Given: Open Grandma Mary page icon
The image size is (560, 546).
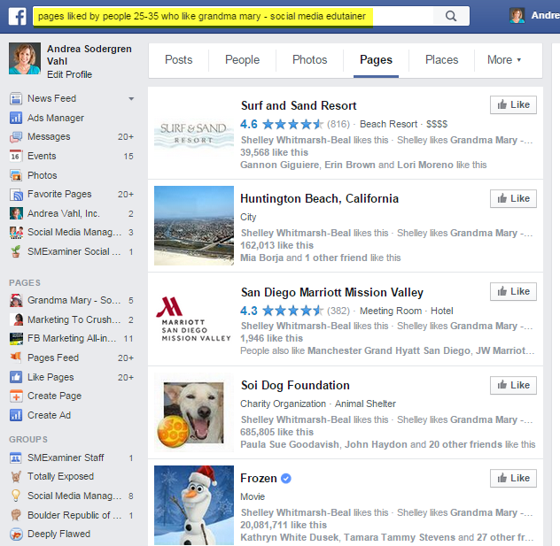Looking at the screenshot, I should coord(16,300).
